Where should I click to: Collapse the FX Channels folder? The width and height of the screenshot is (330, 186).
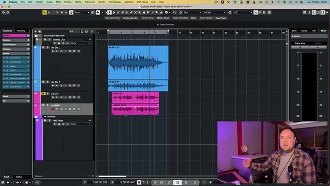[36, 117]
